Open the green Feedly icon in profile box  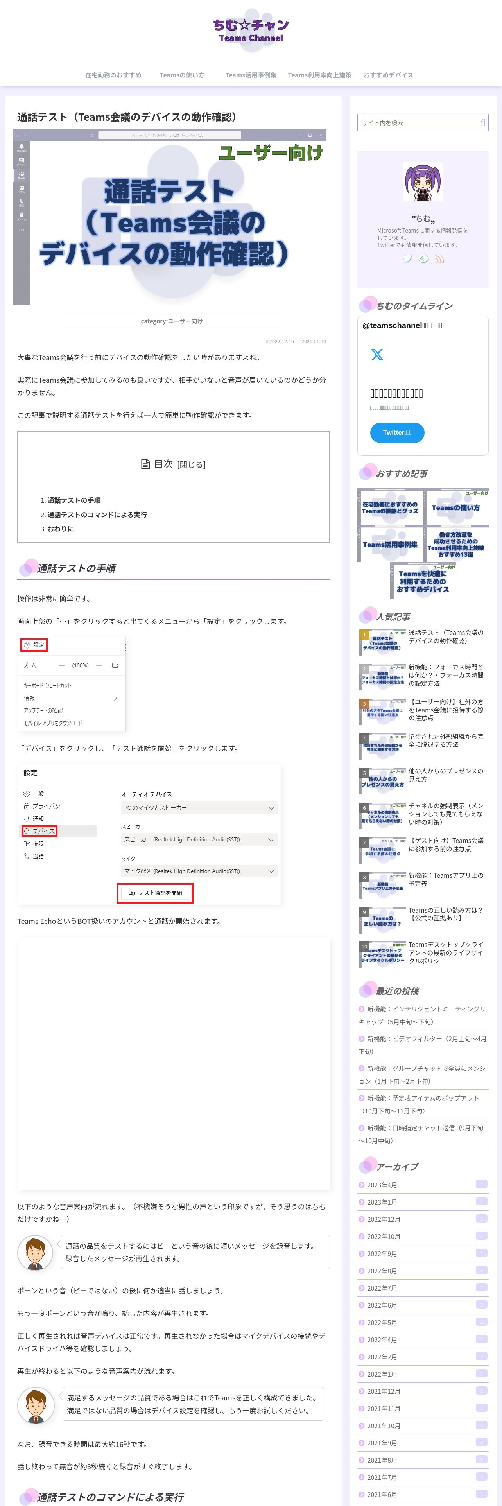pos(423,258)
